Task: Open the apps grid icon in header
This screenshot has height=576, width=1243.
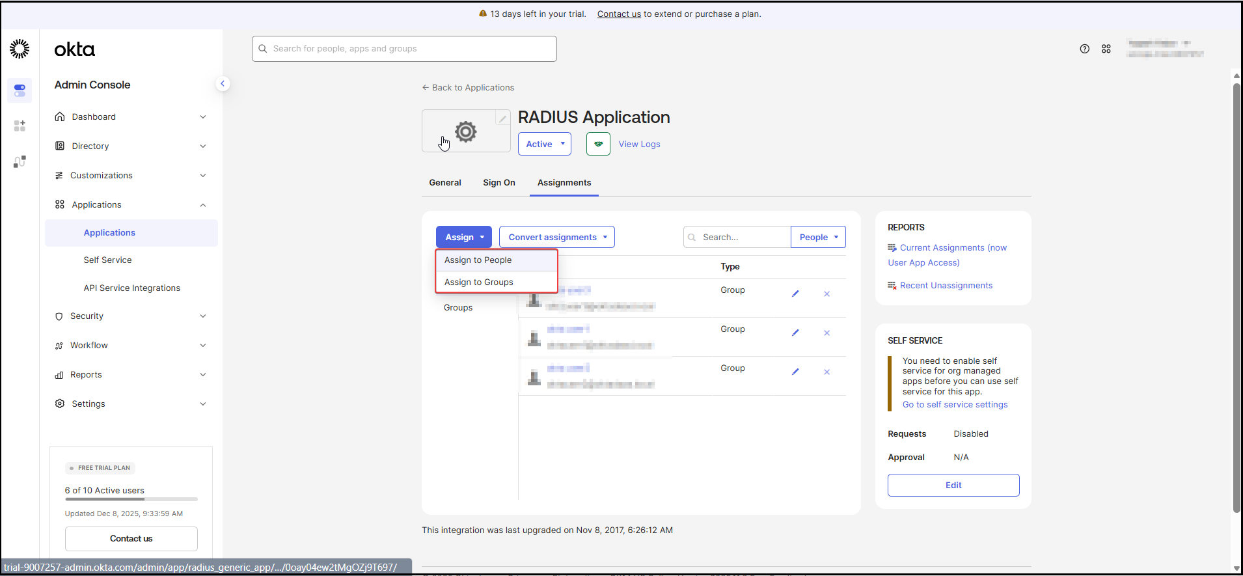Action: [x=1106, y=49]
